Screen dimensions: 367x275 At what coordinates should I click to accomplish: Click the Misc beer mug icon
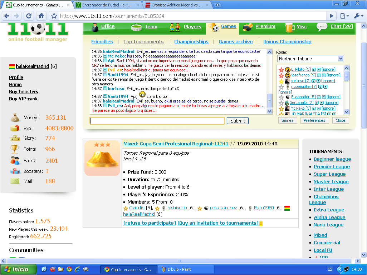[289, 27]
